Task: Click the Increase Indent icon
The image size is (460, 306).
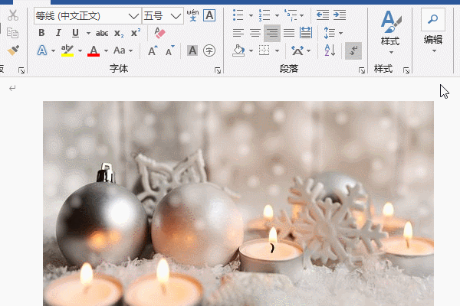Action: coord(340,15)
